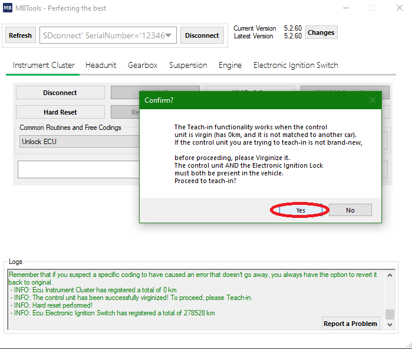Viewport: 412px width, 349px height.
Task: Expand the Unlock ECU routines dropdown
Action: tap(77, 142)
